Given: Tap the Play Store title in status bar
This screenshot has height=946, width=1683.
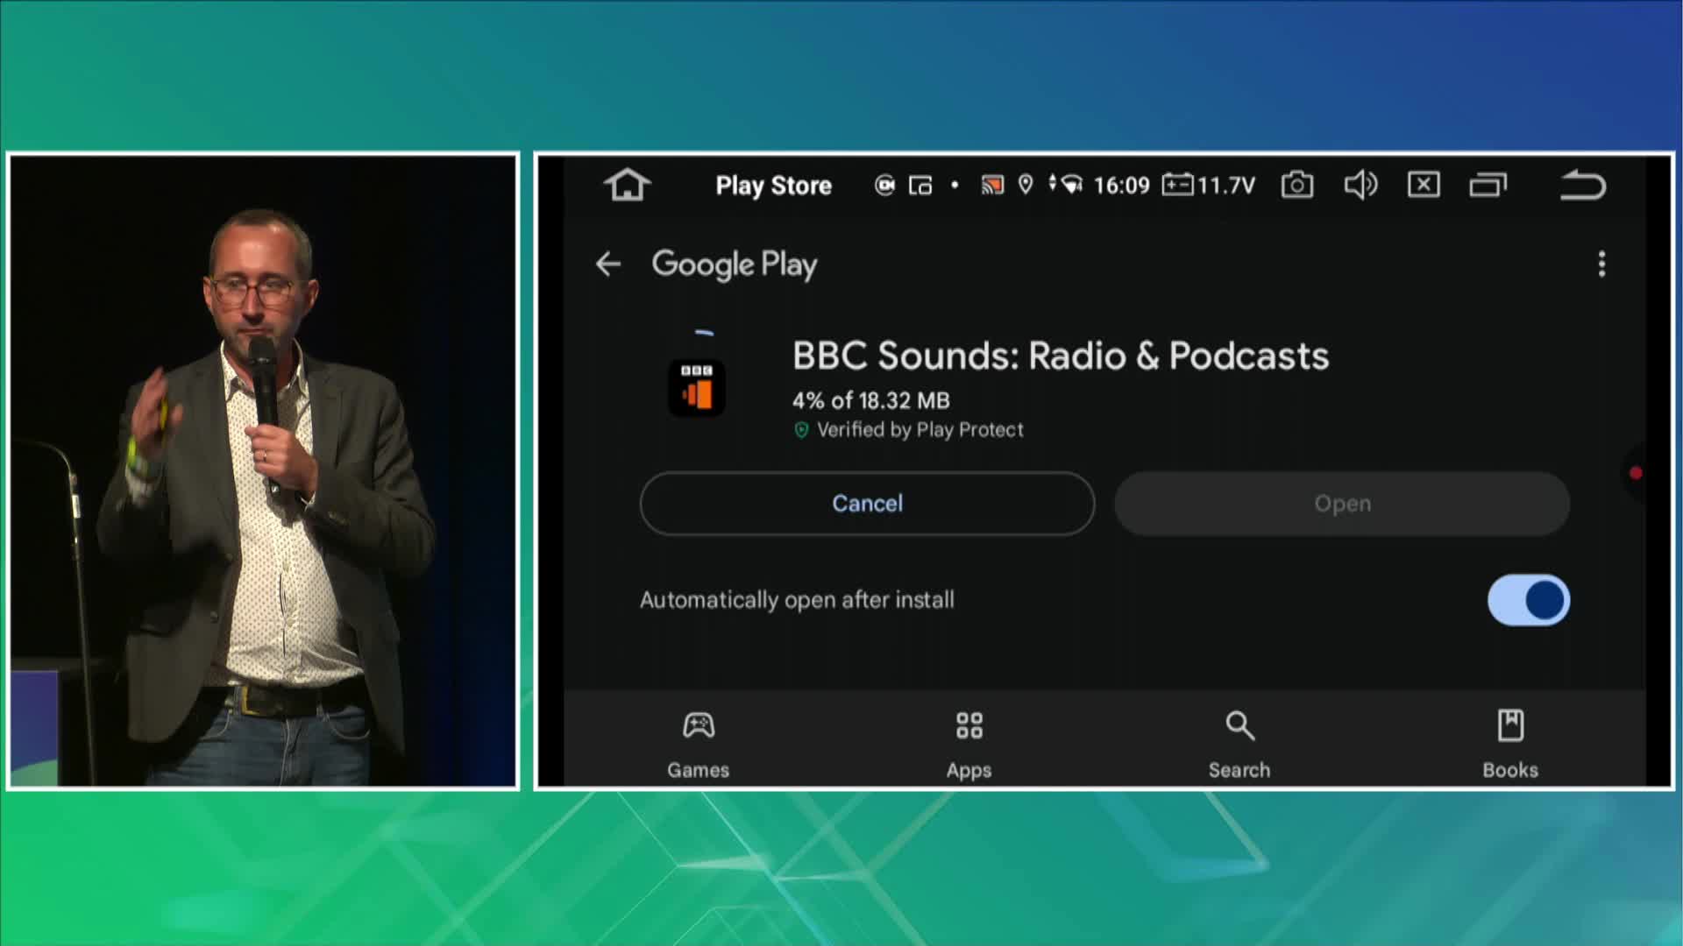Looking at the screenshot, I should coord(773,186).
